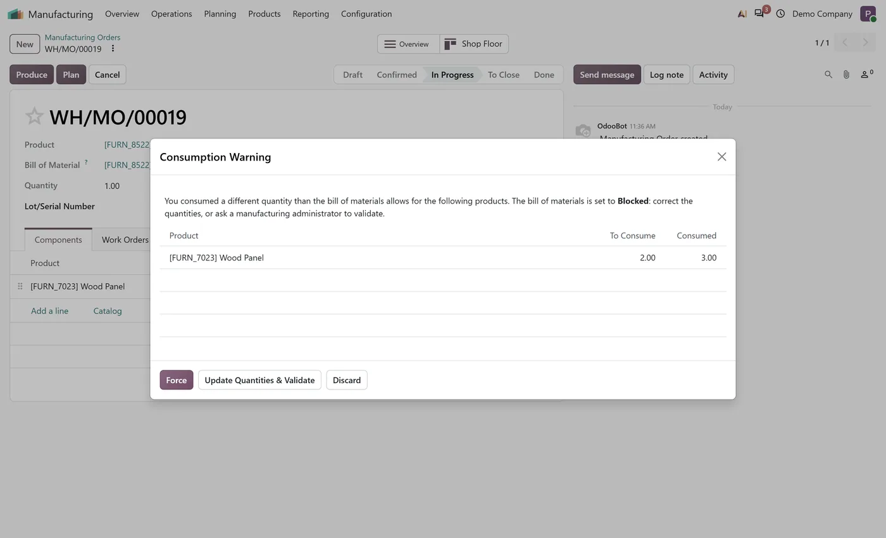Open attachments paperclip icon

click(x=846, y=75)
